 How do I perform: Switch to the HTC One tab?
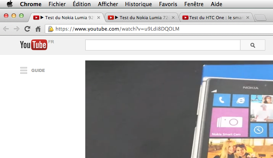[216, 18]
